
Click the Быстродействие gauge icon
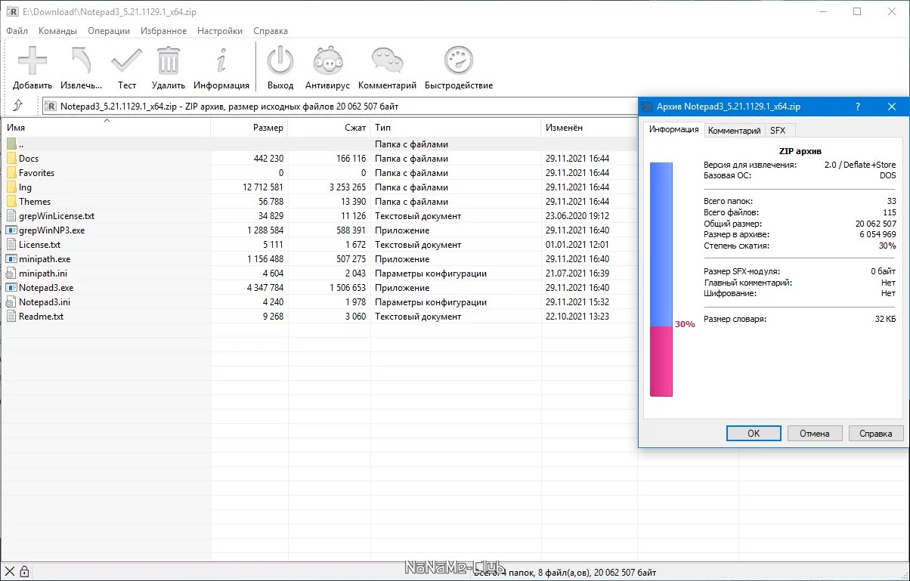pos(459,60)
